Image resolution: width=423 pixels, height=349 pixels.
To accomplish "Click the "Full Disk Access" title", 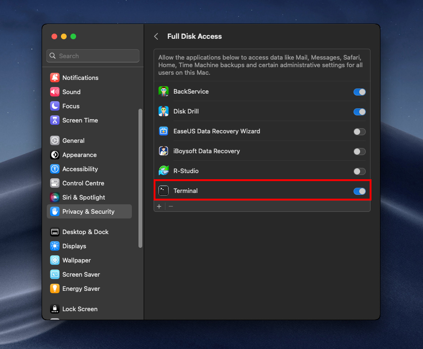I will [x=195, y=36].
